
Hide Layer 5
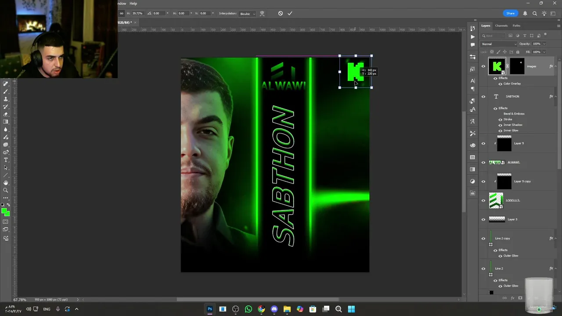click(x=483, y=219)
